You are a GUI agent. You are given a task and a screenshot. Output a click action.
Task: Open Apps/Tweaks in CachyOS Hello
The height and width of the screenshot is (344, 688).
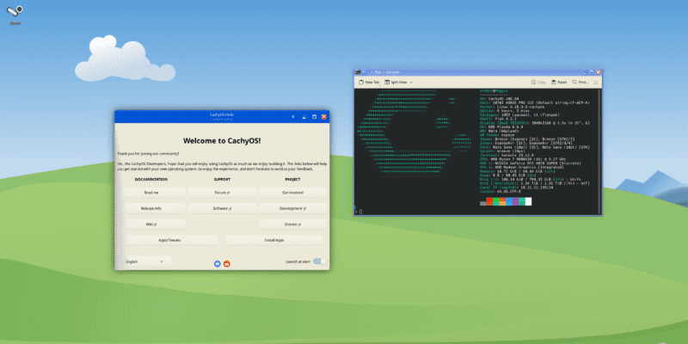(x=169, y=240)
